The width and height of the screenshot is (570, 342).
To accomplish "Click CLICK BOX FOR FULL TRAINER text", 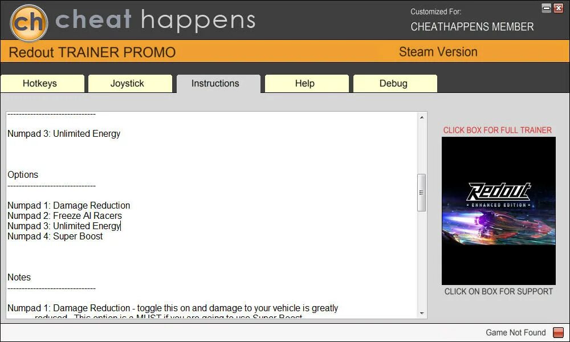I will pyautogui.click(x=498, y=130).
